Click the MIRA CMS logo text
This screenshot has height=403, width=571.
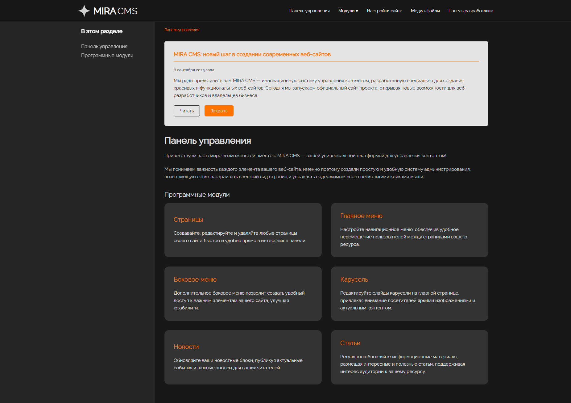tap(115, 11)
